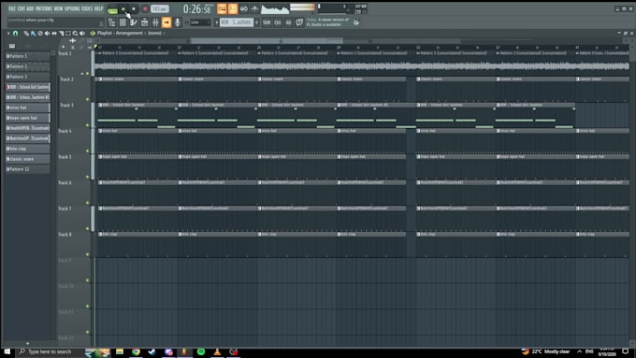The height and width of the screenshot is (358, 636).
Task: Select the playlist delete tool
Action: pyautogui.click(x=40, y=34)
